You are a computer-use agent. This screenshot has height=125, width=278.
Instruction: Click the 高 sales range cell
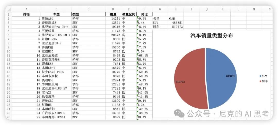pyautogui.click(x=129, y=35)
